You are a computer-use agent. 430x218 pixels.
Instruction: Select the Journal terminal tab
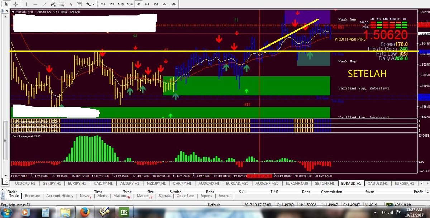pyautogui.click(x=224, y=196)
